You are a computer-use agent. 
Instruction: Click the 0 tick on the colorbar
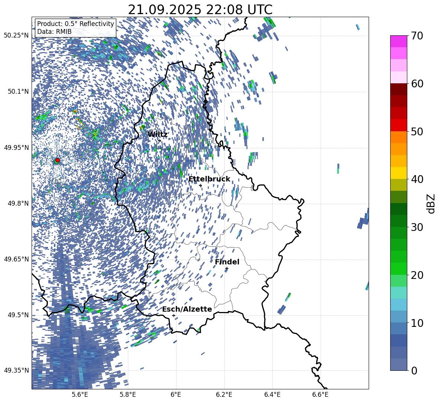tap(414, 370)
